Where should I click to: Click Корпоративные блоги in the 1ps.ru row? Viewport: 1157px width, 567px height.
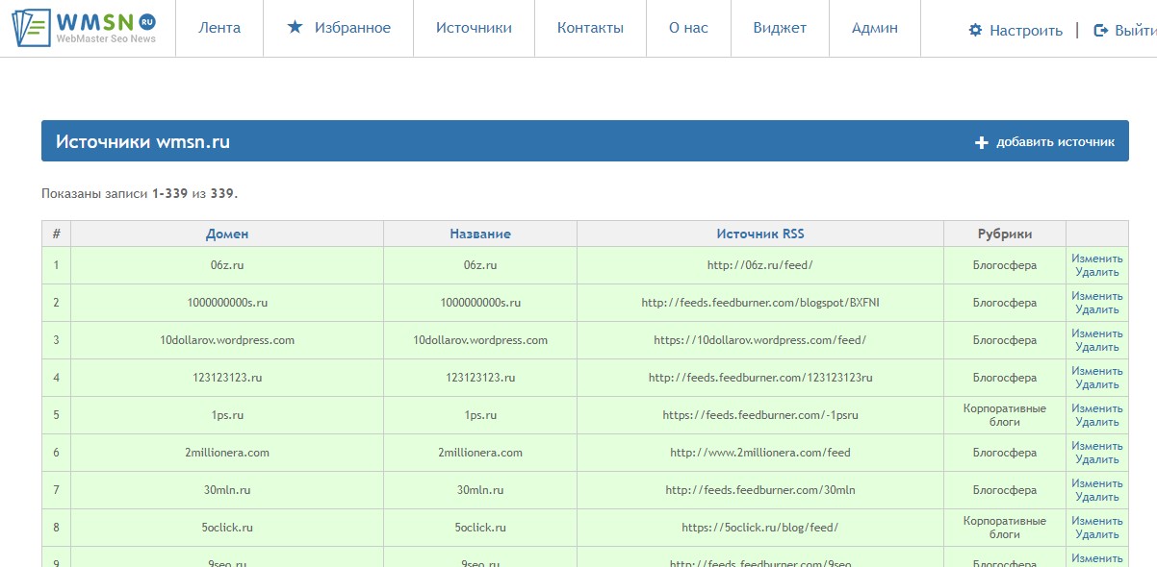point(1005,415)
